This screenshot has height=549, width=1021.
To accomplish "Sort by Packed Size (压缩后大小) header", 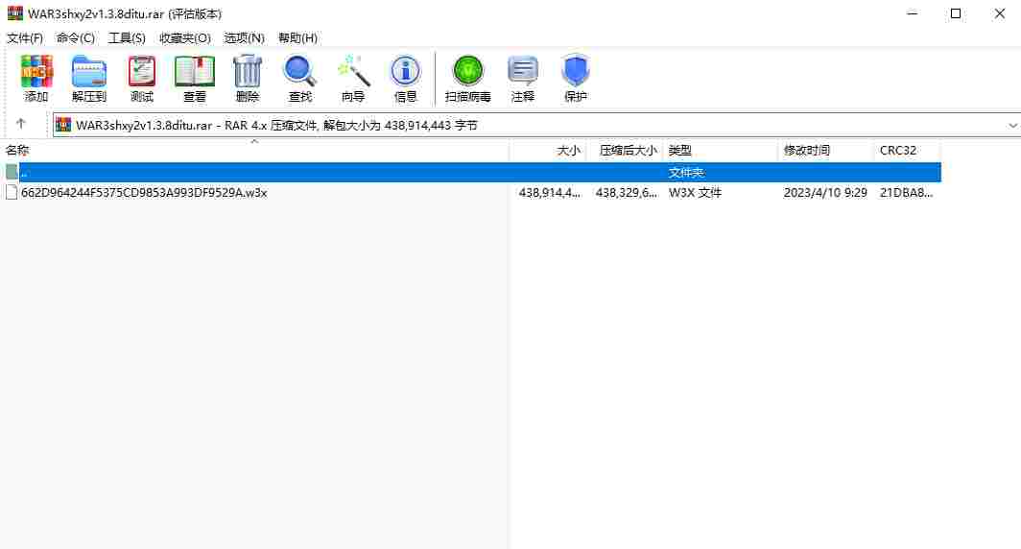I will 625,150.
